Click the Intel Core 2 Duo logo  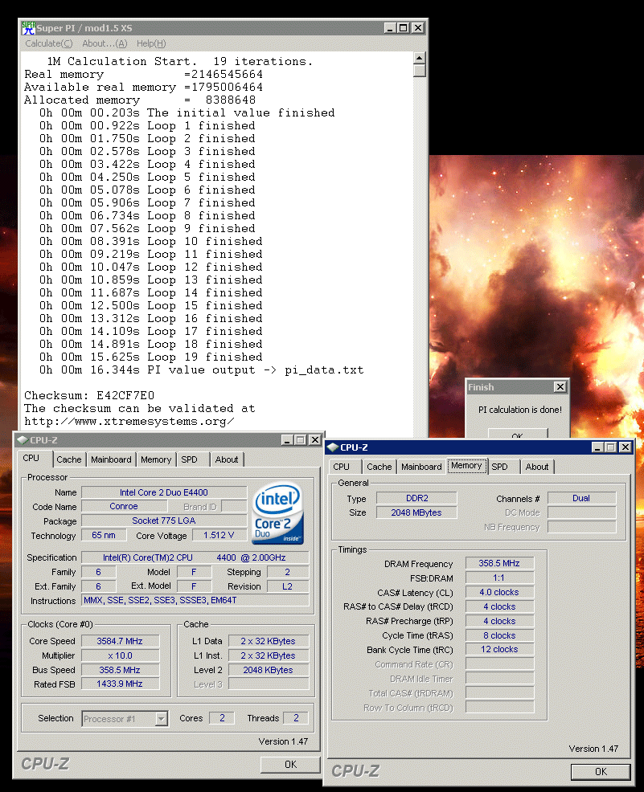(x=278, y=513)
